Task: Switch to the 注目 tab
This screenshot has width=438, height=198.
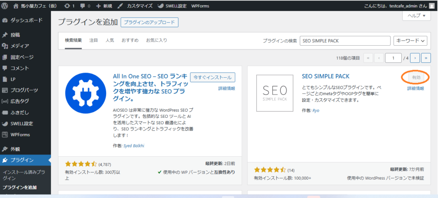Action: (94, 40)
